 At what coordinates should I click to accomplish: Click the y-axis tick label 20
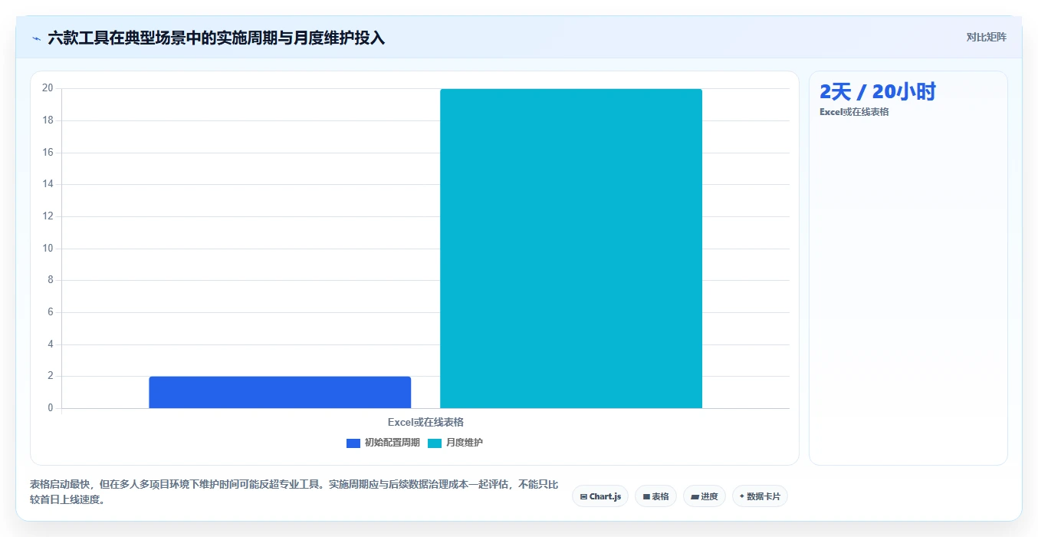click(x=48, y=88)
